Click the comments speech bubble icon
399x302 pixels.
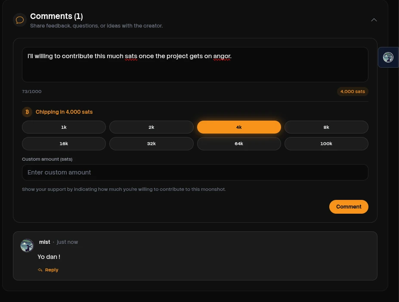pos(20,20)
